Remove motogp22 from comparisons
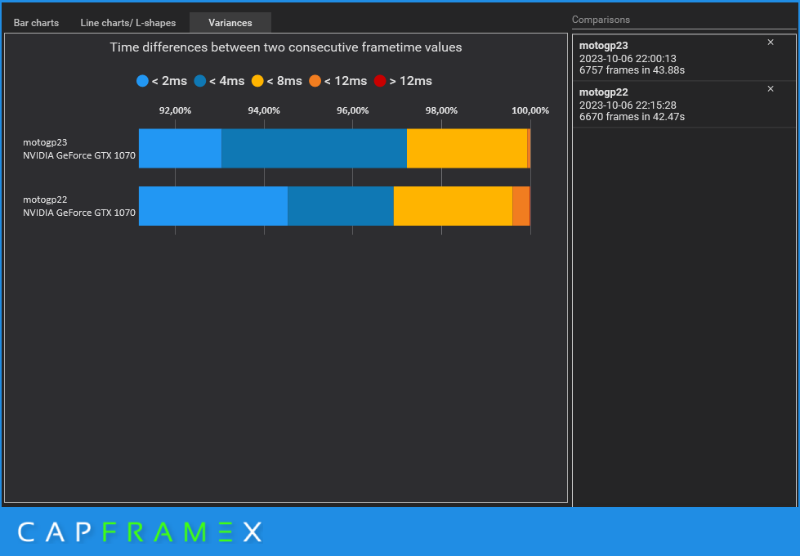 click(771, 89)
